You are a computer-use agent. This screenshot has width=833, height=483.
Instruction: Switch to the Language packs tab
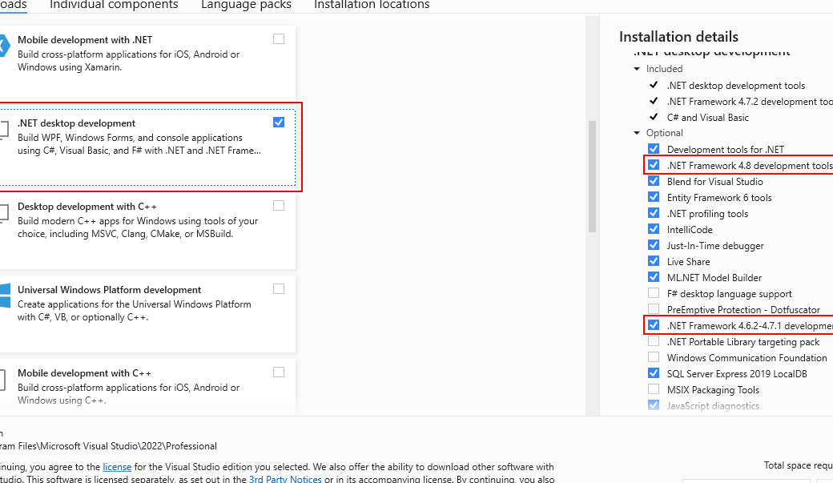[x=246, y=5]
